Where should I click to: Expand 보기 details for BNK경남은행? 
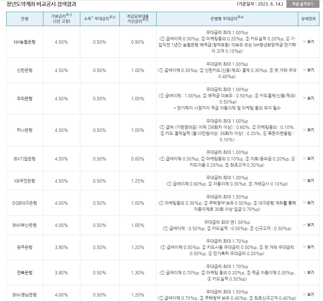click(308, 294)
